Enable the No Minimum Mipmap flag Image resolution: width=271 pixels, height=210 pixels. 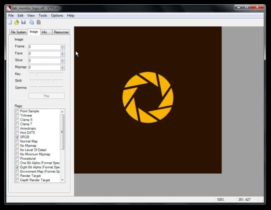click(17, 154)
